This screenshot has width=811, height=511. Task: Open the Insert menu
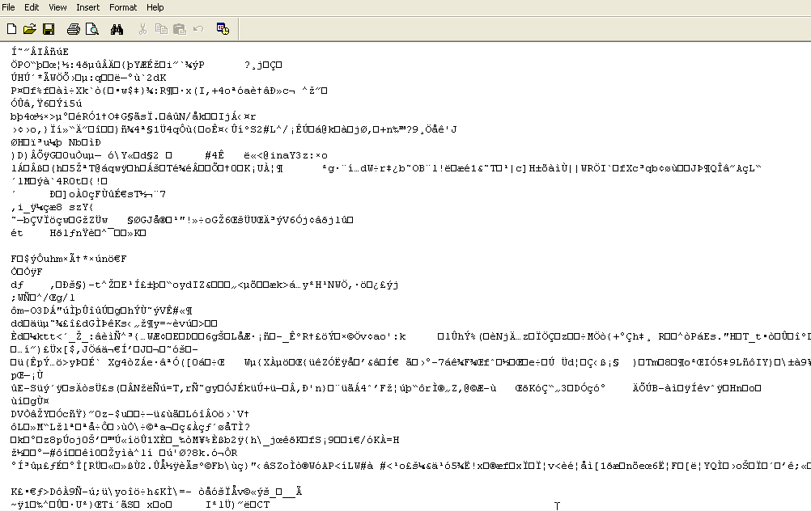point(88,7)
